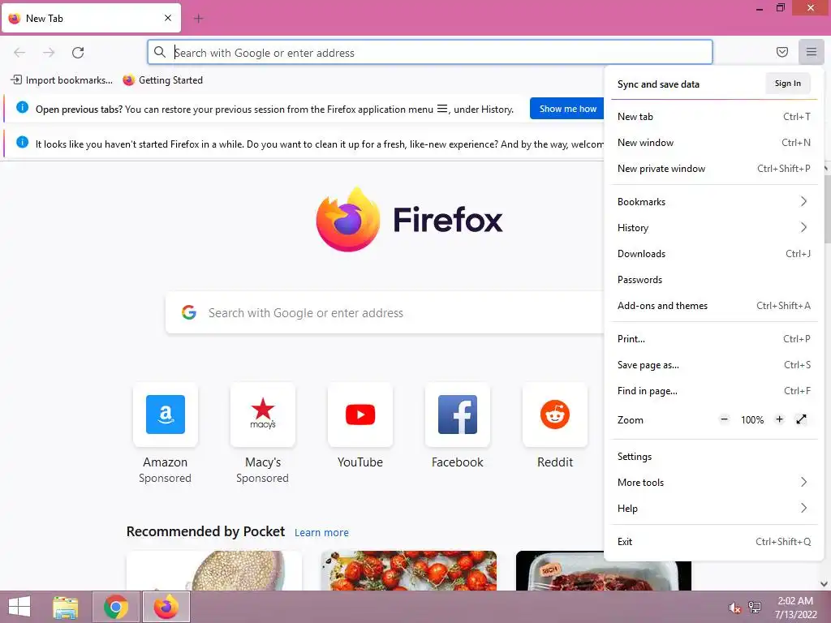Select Print... from the menu

713,338
